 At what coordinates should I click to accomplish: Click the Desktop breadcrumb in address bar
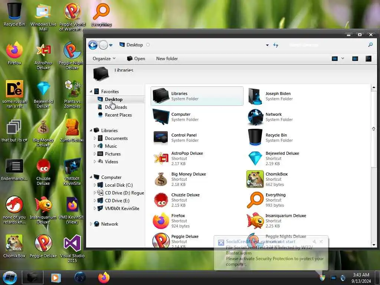click(x=134, y=45)
